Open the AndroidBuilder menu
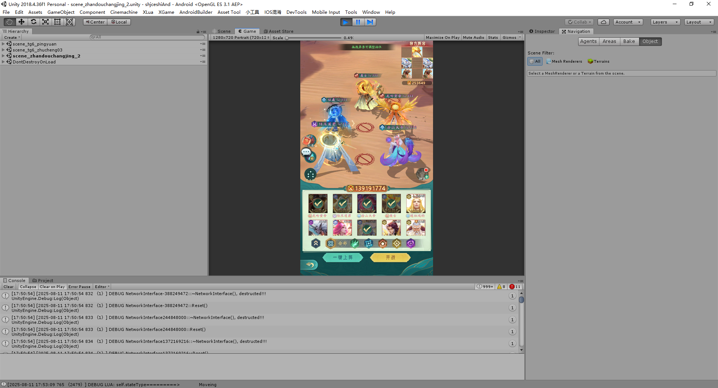 (196, 12)
